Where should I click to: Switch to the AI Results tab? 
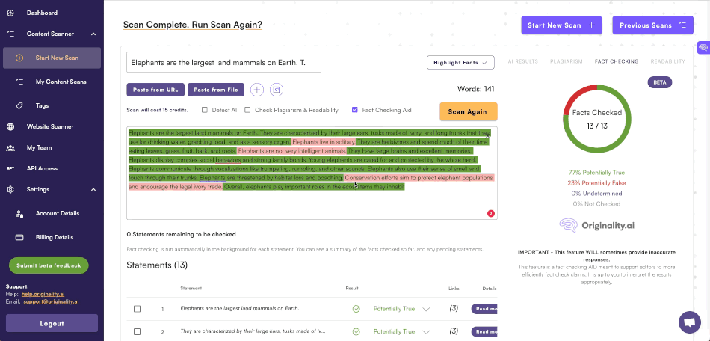coord(522,61)
